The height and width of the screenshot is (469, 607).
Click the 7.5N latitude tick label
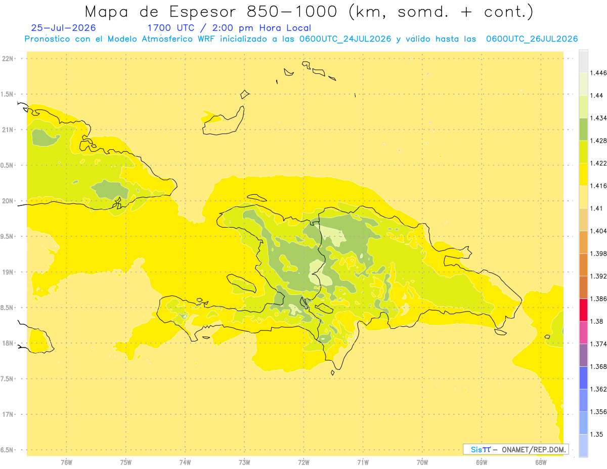point(8,379)
